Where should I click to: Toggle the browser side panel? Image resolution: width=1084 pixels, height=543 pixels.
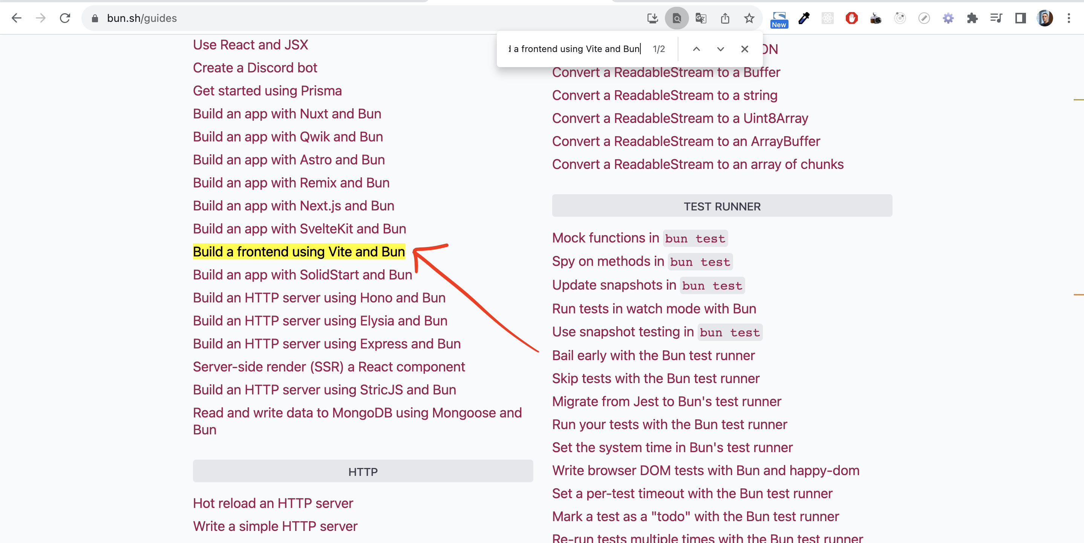click(x=1020, y=18)
